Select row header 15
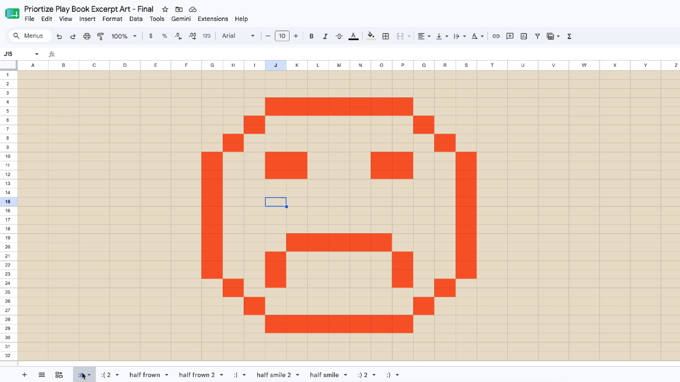The width and height of the screenshot is (680, 382). pyautogui.click(x=8, y=201)
